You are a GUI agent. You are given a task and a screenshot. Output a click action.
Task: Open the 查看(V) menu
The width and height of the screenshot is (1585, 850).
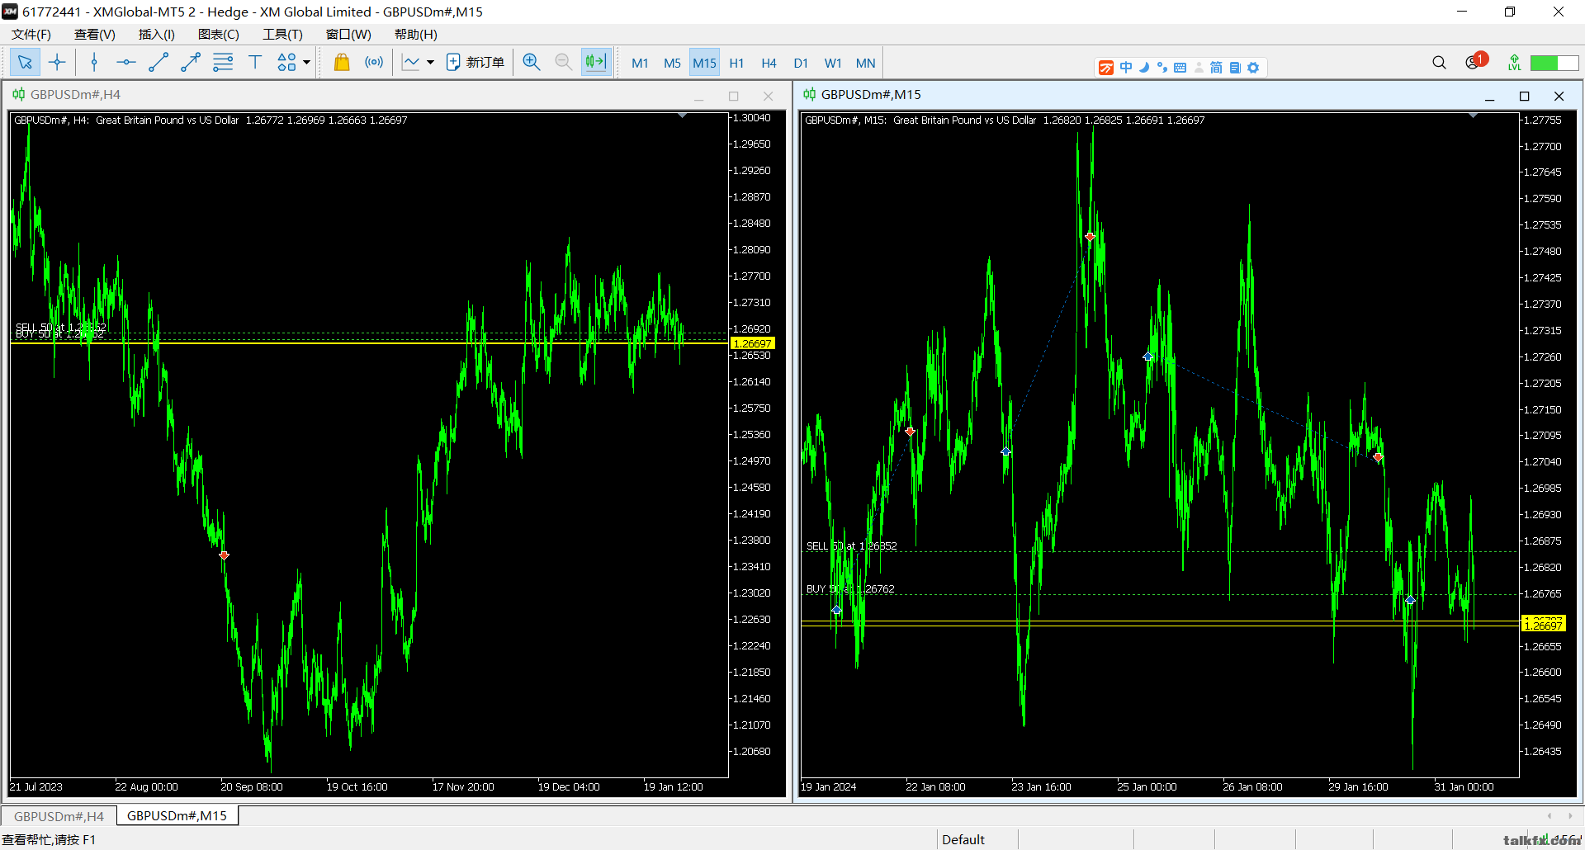pyautogui.click(x=95, y=34)
